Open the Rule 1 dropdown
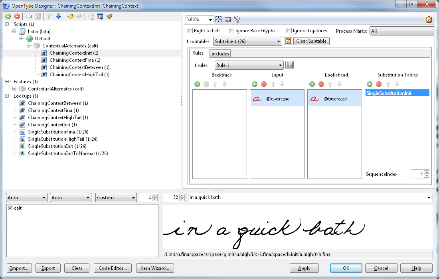The image size is (439, 279). tap(249, 65)
